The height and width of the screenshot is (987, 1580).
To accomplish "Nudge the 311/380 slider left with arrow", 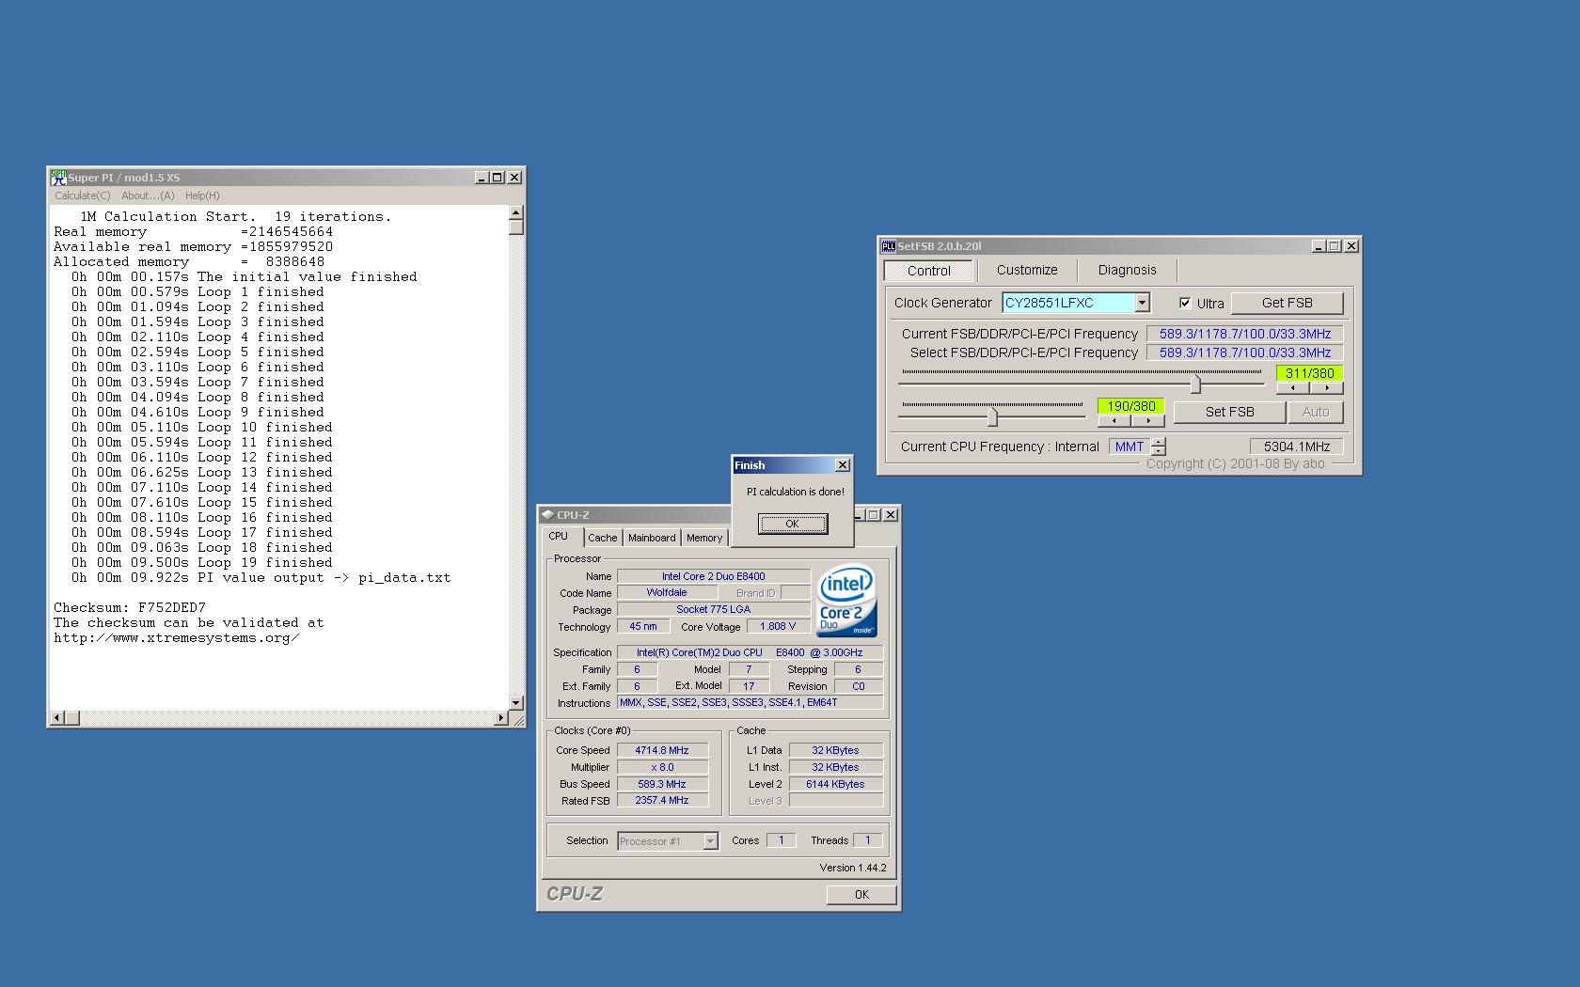I will pos(1292,388).
